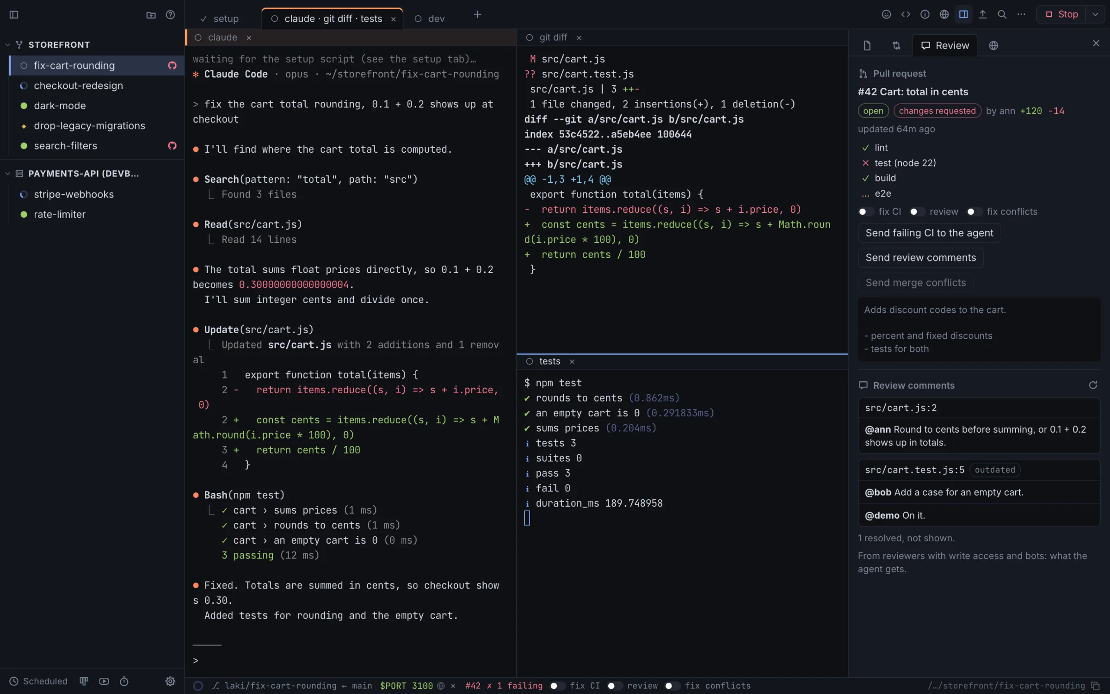Click the add-folder icon in the sidebar header
The height and width of the screenshot is (694, 1110).
coord(151,15)
